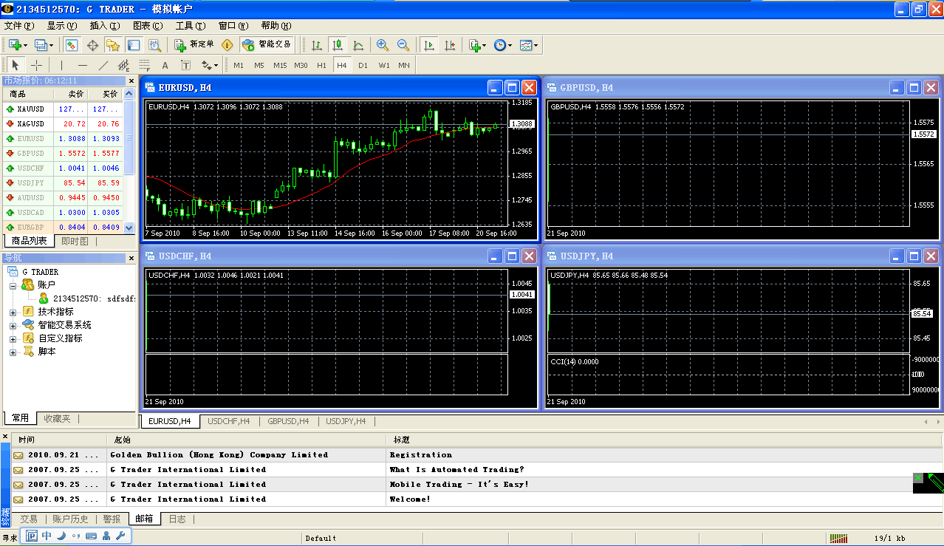Open the 工具 menu
Viewport: 944px width, 546px height.
tap(190, 26)
